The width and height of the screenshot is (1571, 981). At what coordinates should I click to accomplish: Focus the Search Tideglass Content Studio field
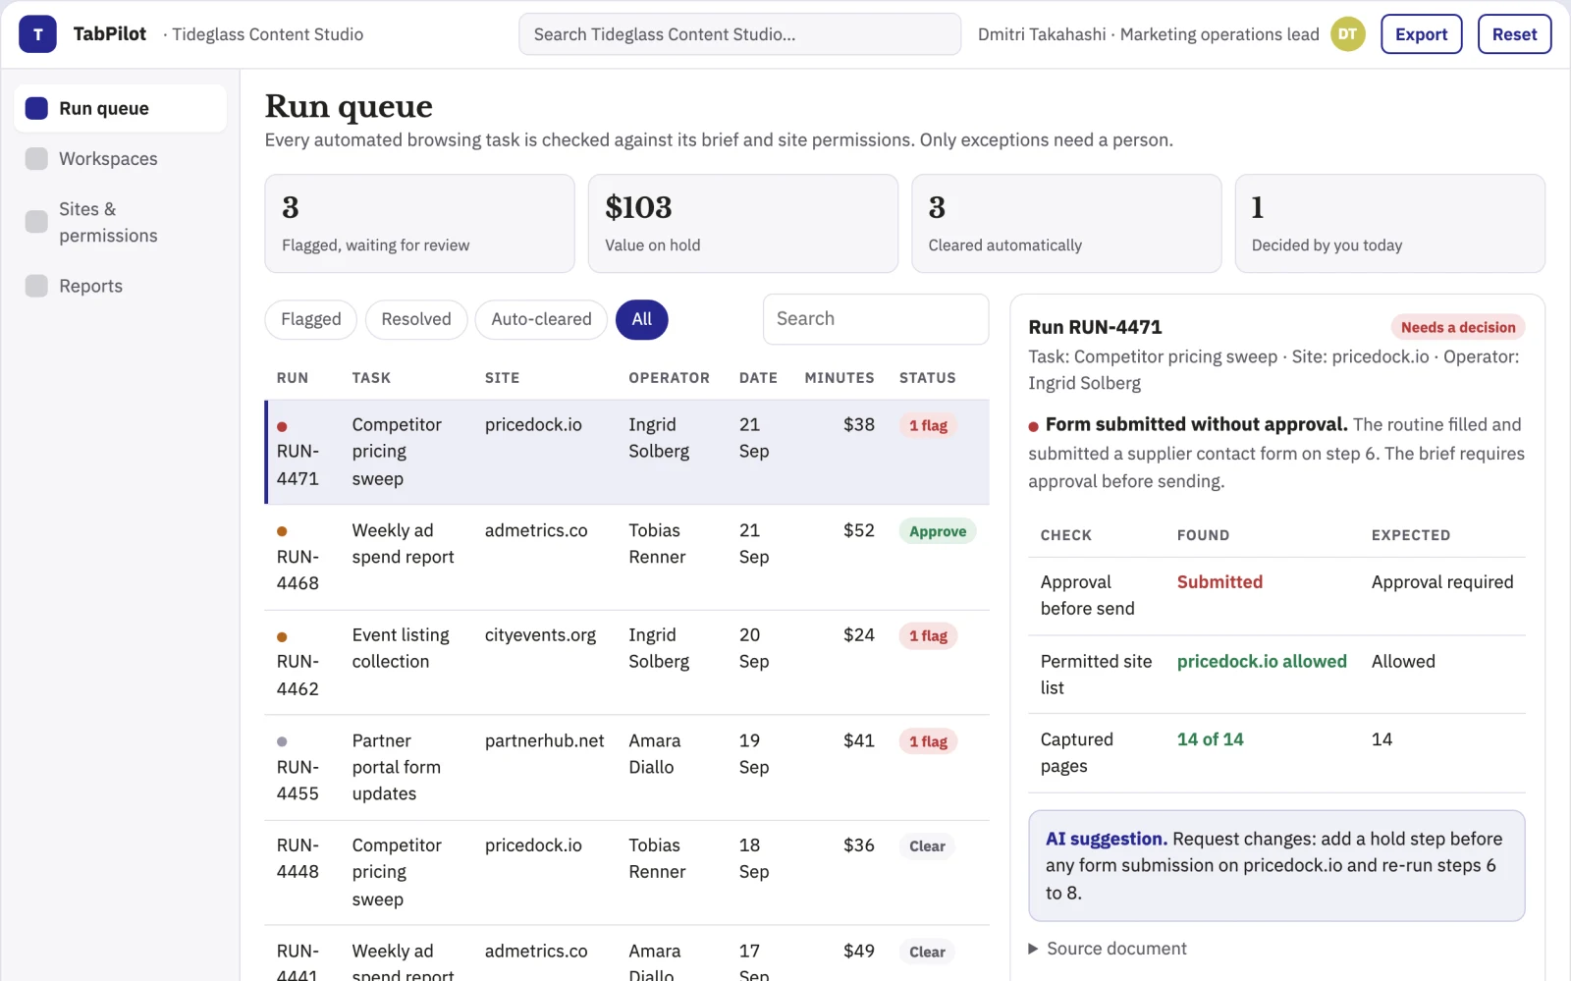[739, 34]
